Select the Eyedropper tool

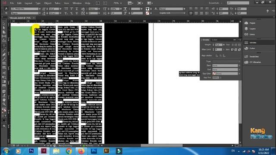(4, 96)
